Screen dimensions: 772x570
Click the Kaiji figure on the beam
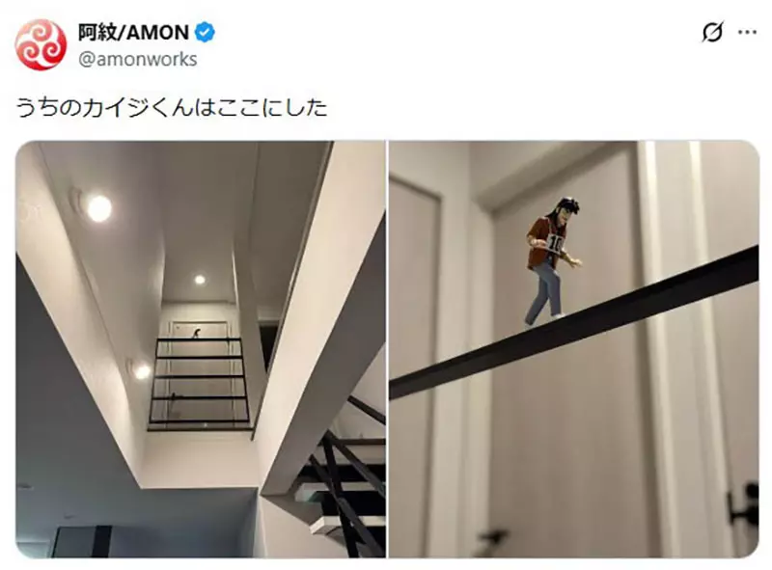(x=550, y=262)
